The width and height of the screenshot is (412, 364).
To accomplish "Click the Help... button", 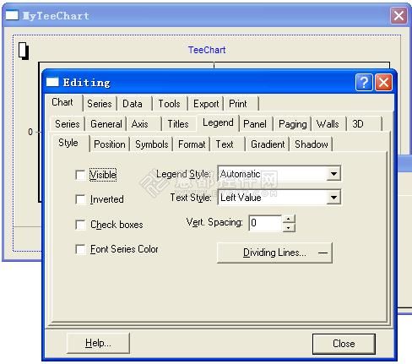I will click(98, 343).
